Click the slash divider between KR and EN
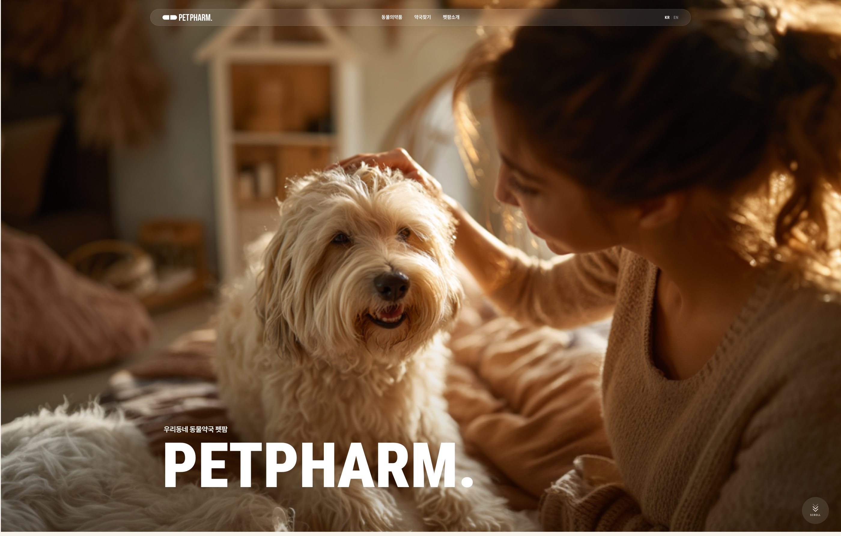This screenshot has height=536, width=841. (671, 17)
